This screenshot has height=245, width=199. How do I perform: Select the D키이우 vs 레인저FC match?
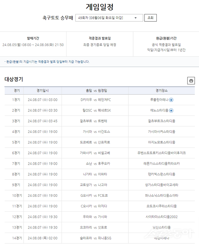[95, 100]
